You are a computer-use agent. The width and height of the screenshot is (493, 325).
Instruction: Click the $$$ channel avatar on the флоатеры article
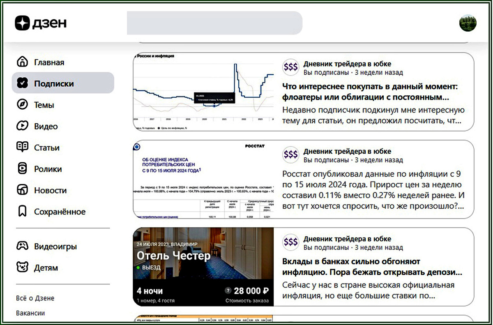click(x=291, y=68)
